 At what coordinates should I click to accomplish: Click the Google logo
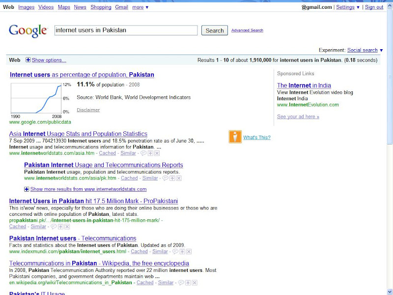[x=28, y=31]
